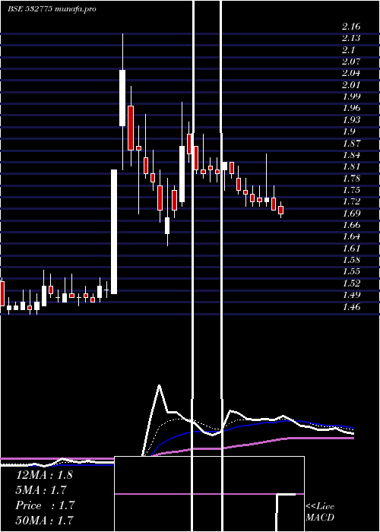Viewport: 380px width, 532px height.
Task: Click the 1.58 price axis label
Action: [x=351, y=260]
